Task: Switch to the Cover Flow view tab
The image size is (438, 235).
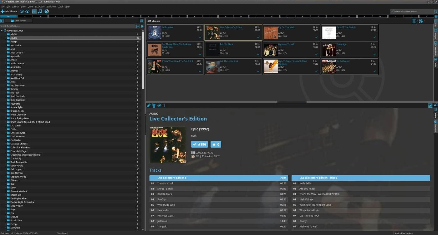Action: coord(435,48)
